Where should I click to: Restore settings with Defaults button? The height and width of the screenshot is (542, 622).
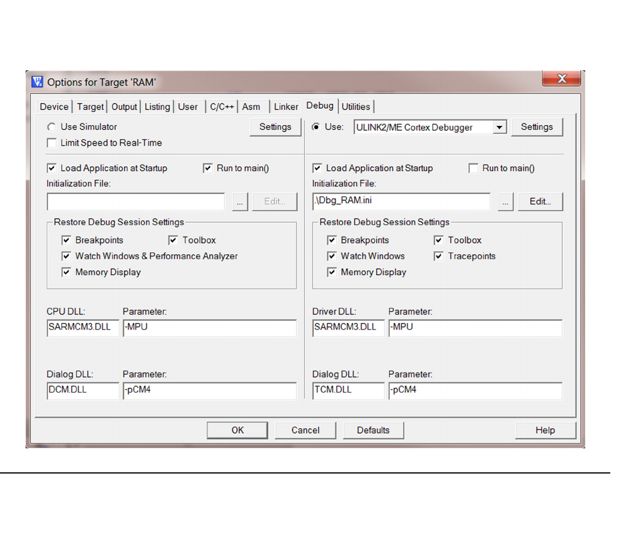373,430
